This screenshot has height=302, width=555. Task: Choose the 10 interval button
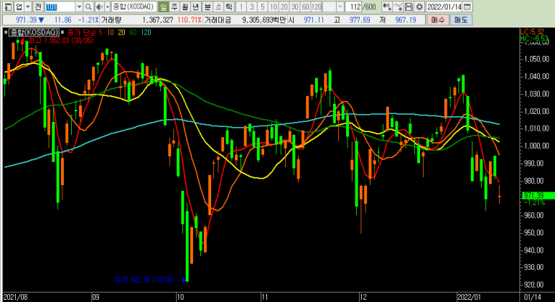tap(273, 6)
